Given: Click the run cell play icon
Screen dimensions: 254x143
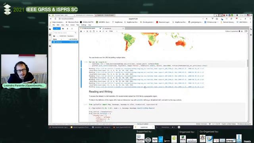Looking at the screenshot, I should click(x=97, y=31).
